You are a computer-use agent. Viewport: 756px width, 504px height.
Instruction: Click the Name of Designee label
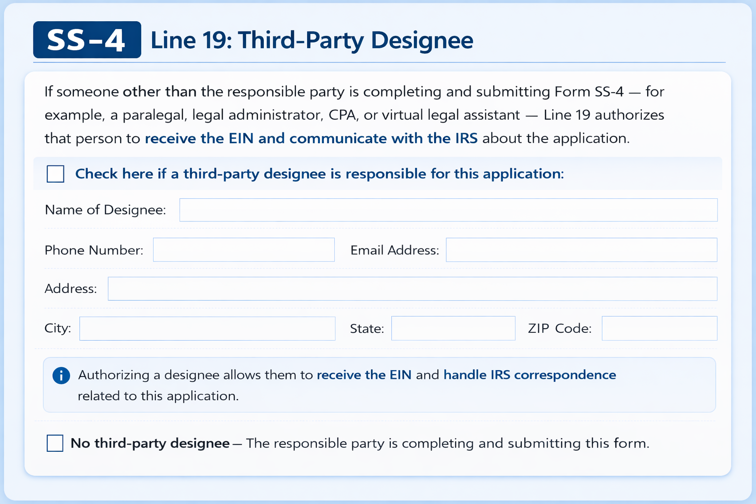point(105,210)
